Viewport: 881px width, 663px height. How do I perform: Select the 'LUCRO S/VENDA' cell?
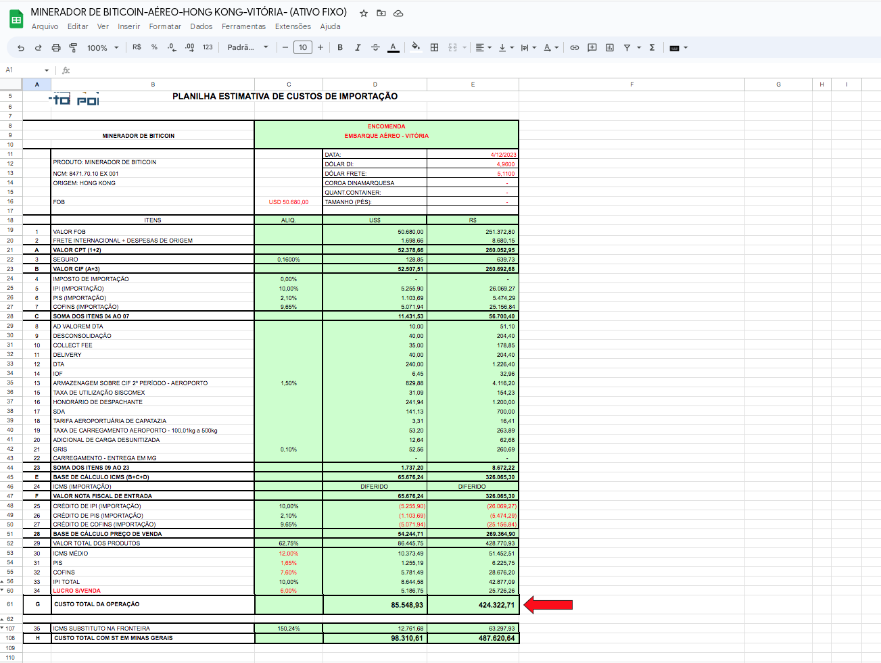[x=153, y=591]
